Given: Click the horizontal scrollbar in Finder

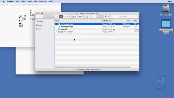Looking at the screenshot, I should coord(93,67).
